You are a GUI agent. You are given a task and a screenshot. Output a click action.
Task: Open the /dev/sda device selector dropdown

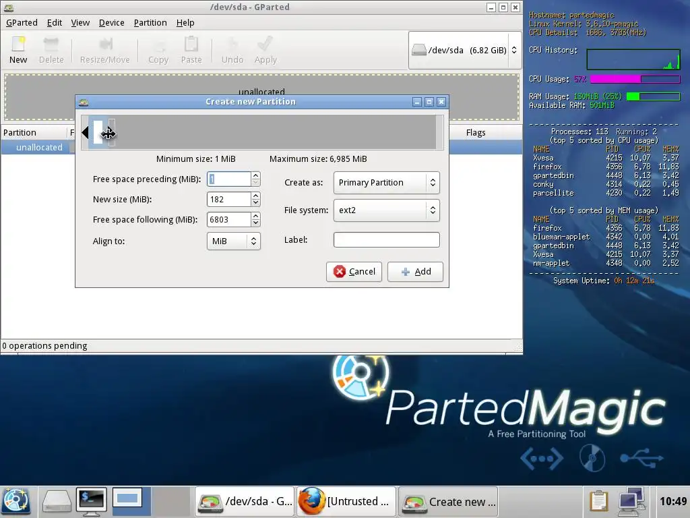point(465,50)
